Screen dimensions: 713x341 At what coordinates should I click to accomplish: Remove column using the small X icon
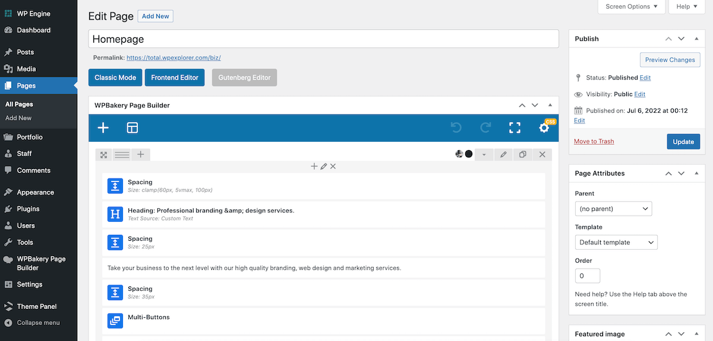[333, 167]
